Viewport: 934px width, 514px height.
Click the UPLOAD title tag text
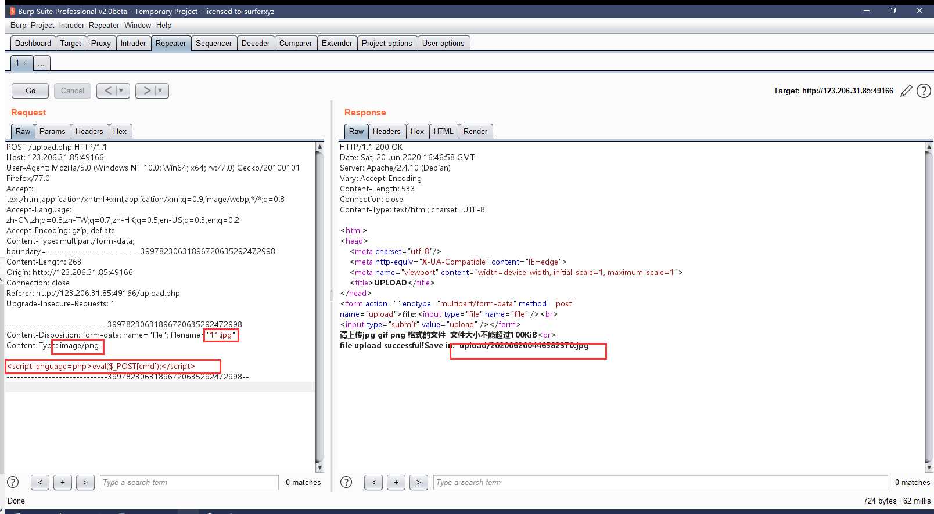pyautogui.click(x=390, y=283)
